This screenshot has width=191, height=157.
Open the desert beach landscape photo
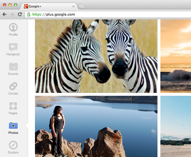pos(176,126)
